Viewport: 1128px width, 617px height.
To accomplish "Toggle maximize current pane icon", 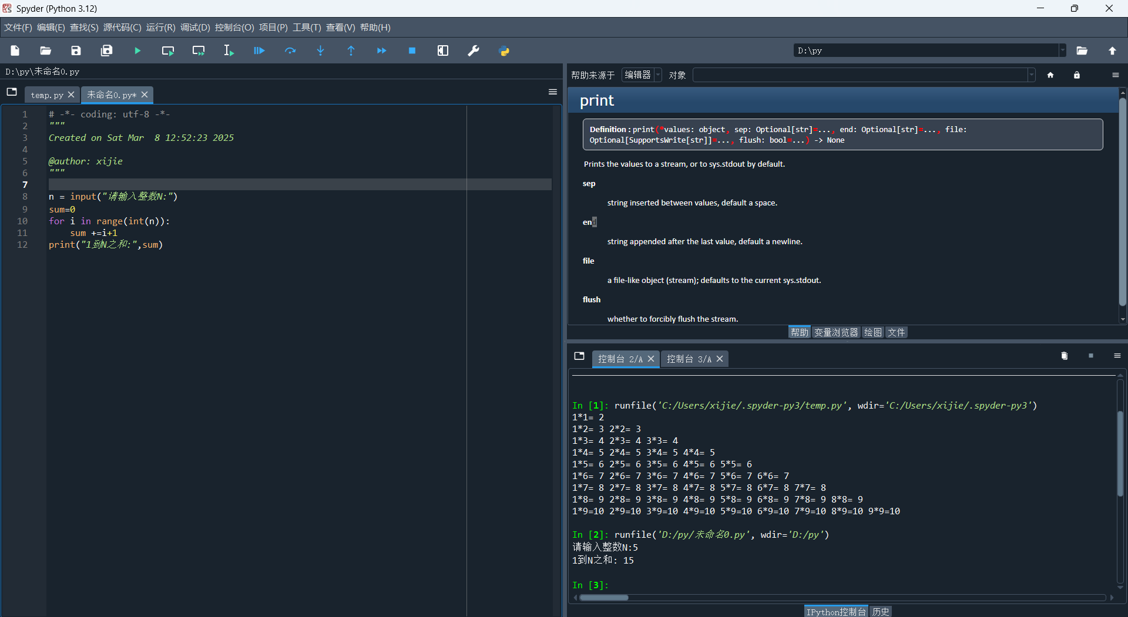I will tap(443, 51).
